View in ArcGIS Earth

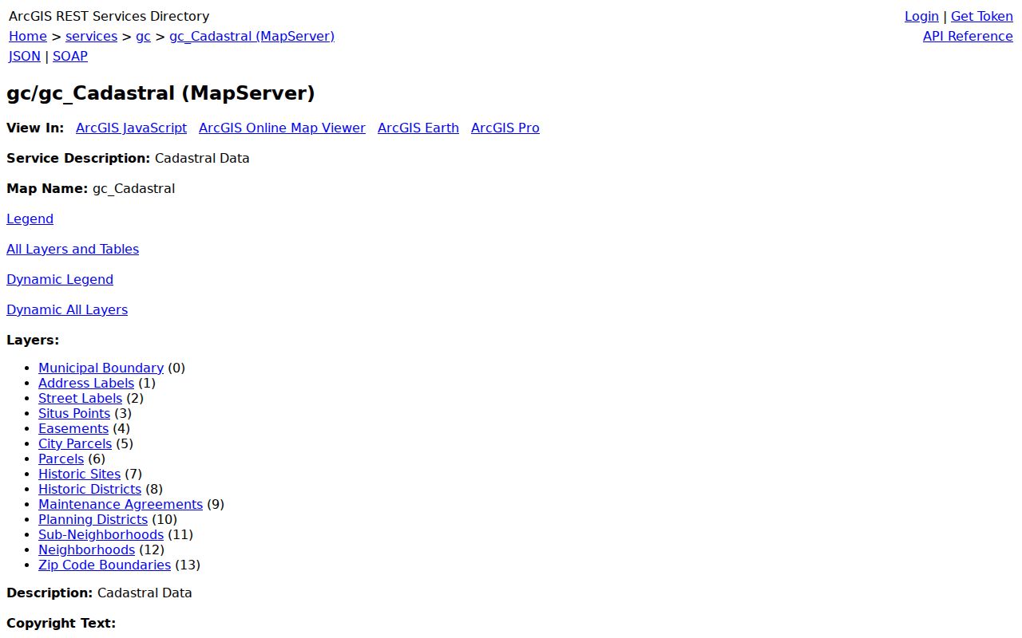tap(418, 128)
